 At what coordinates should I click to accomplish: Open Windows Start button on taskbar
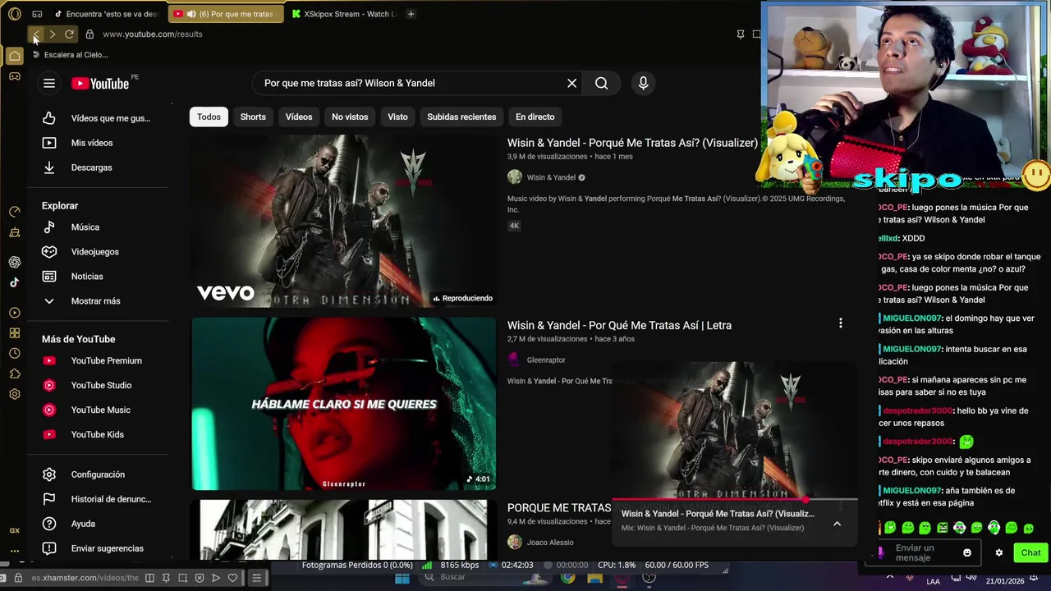point(402,579)
